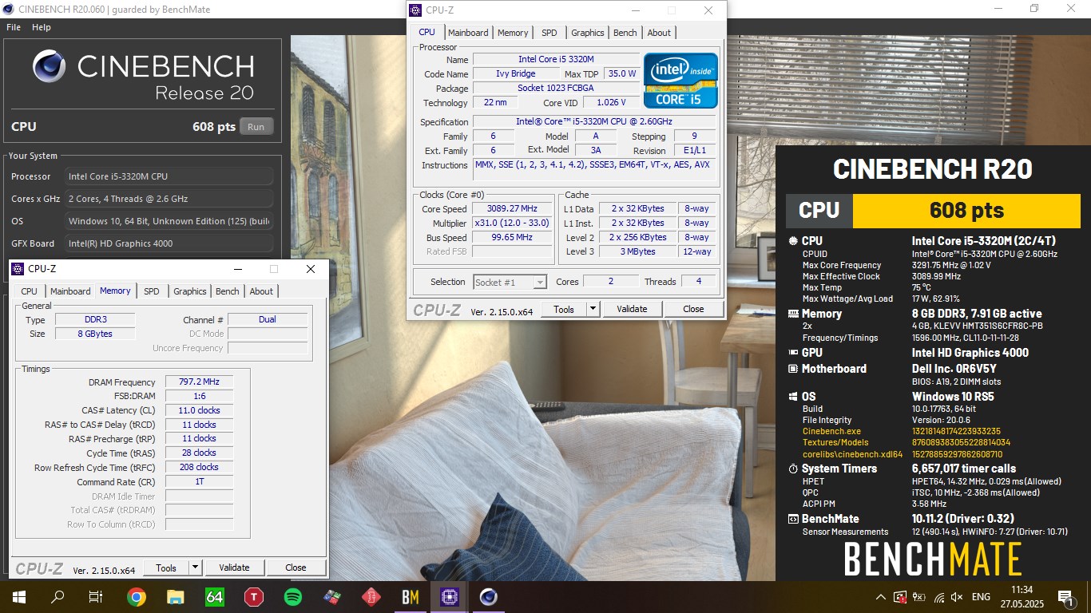Viewport: 1091px width, 613px height.
Task: Select SPD tab in CPU-Z Memory window
Action: click(152, 291)
